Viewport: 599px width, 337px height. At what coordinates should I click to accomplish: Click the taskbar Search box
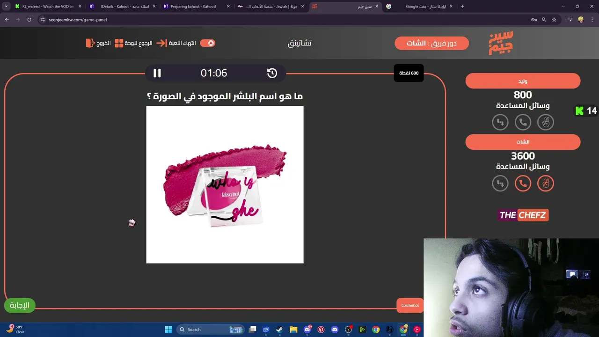pos(210,330)
